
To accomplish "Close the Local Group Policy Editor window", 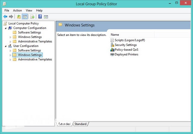I will [x=186, y=3].
